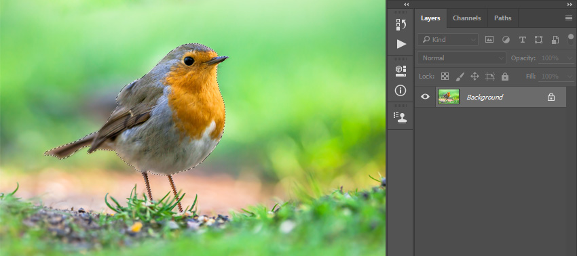Lock position move icon
The image size is (577, 256).
coord(474,77)
